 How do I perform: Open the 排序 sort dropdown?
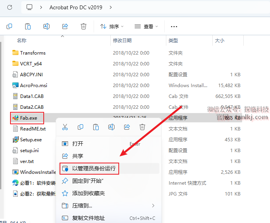[112, 27]
